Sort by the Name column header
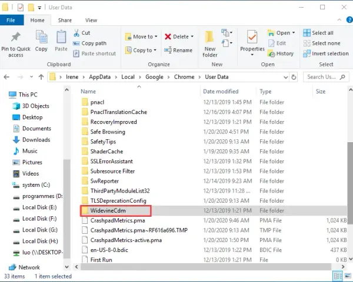The image size is (353, 282). (x=88, y=92)
